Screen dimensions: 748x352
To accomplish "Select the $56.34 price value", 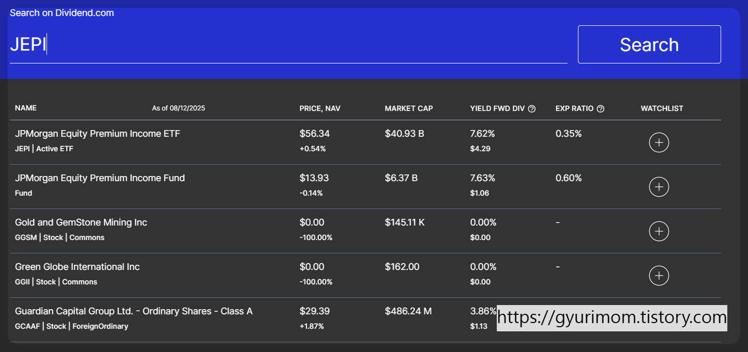I will [x=315, y=134].
